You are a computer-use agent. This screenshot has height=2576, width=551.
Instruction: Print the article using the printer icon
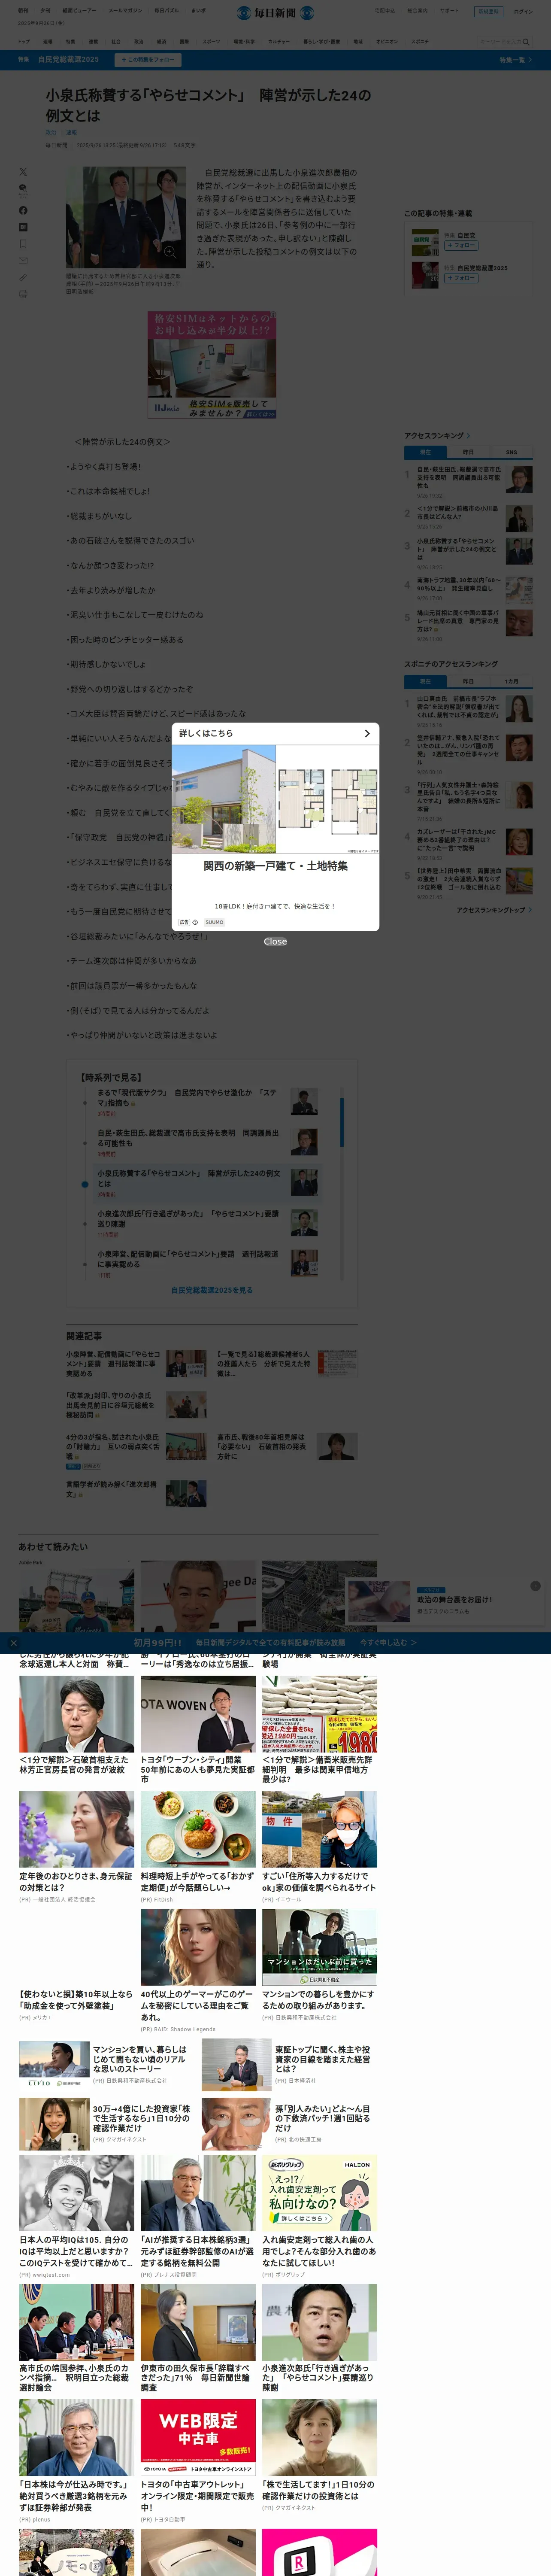tap(23, 294)
